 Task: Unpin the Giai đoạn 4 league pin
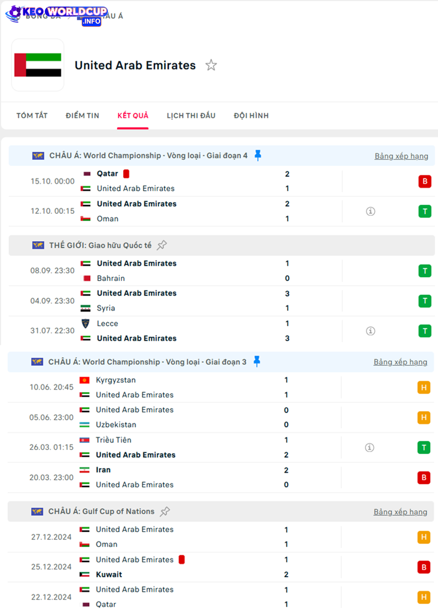[x=258, y=156]
